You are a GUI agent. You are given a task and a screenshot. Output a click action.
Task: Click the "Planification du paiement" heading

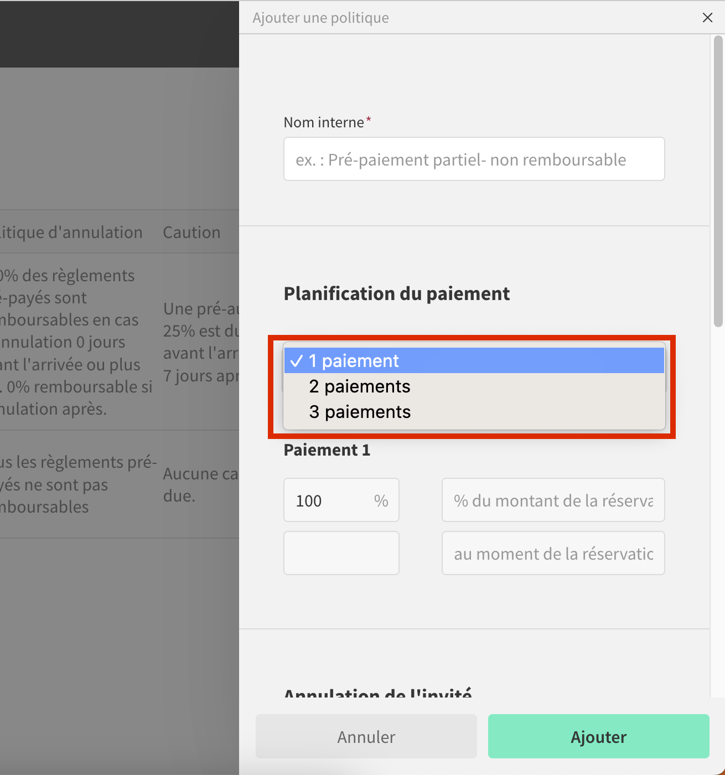coord(397,294)
